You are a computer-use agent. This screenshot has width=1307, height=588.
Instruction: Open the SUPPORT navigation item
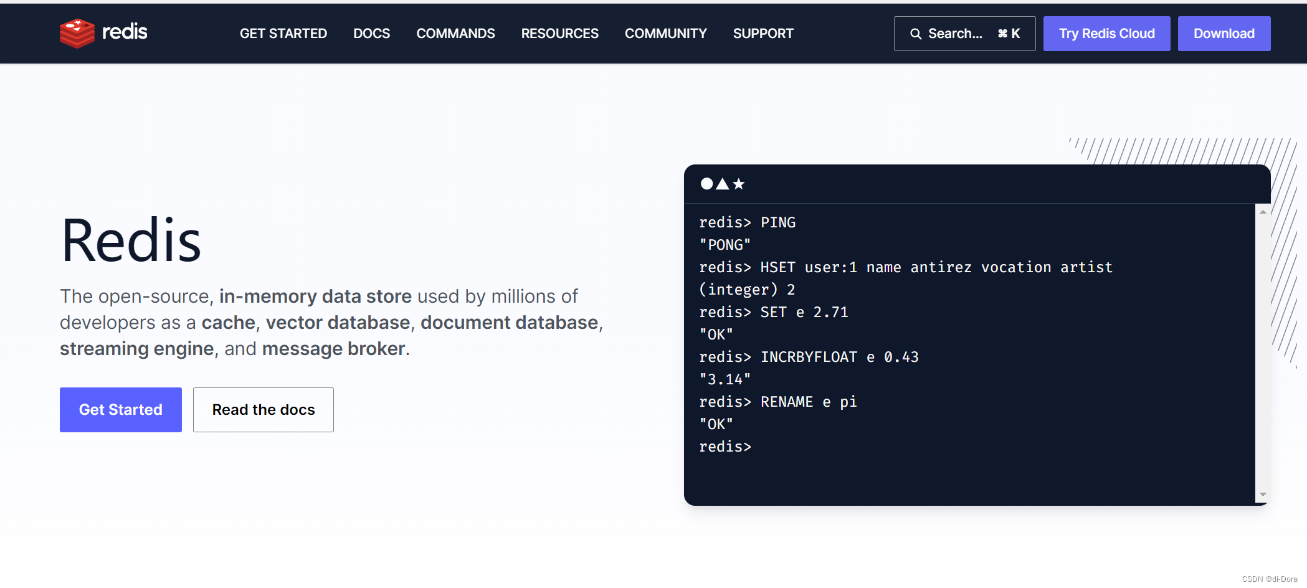[763, 34]
